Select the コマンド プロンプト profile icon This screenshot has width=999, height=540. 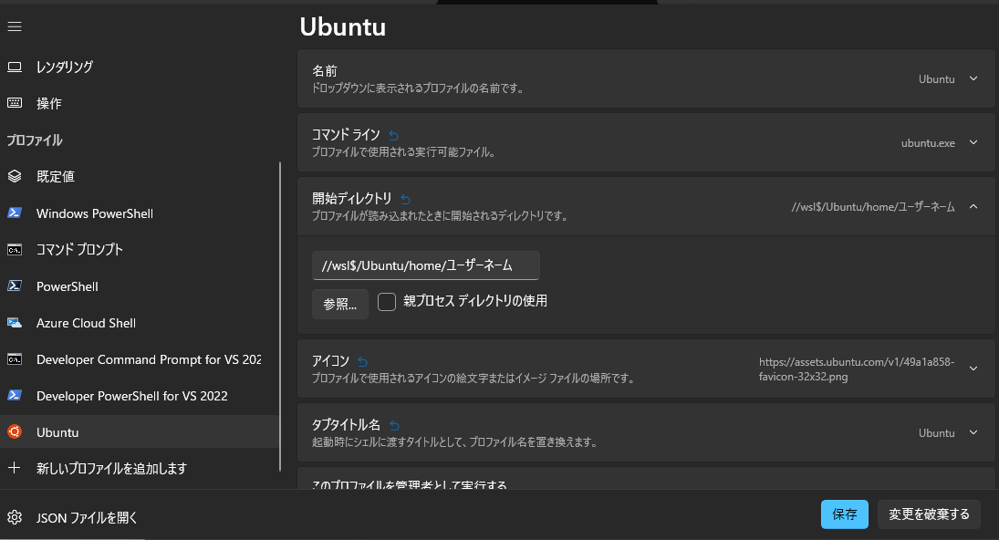[13, 249]
